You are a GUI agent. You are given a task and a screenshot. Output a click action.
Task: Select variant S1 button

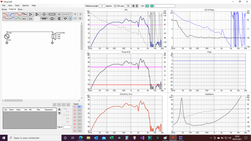(x=75, y=107)
